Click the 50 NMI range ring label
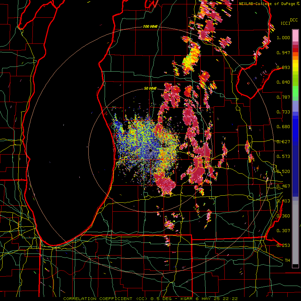301x301 pixels. [x=150, y=89]
